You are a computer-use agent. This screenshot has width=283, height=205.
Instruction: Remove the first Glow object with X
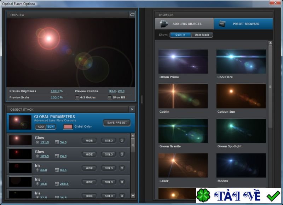pos(122,140)
